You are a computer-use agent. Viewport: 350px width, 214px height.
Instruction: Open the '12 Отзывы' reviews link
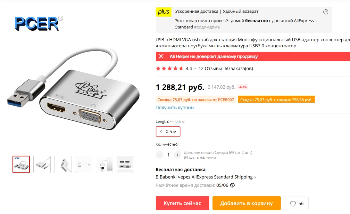[210, 68]
